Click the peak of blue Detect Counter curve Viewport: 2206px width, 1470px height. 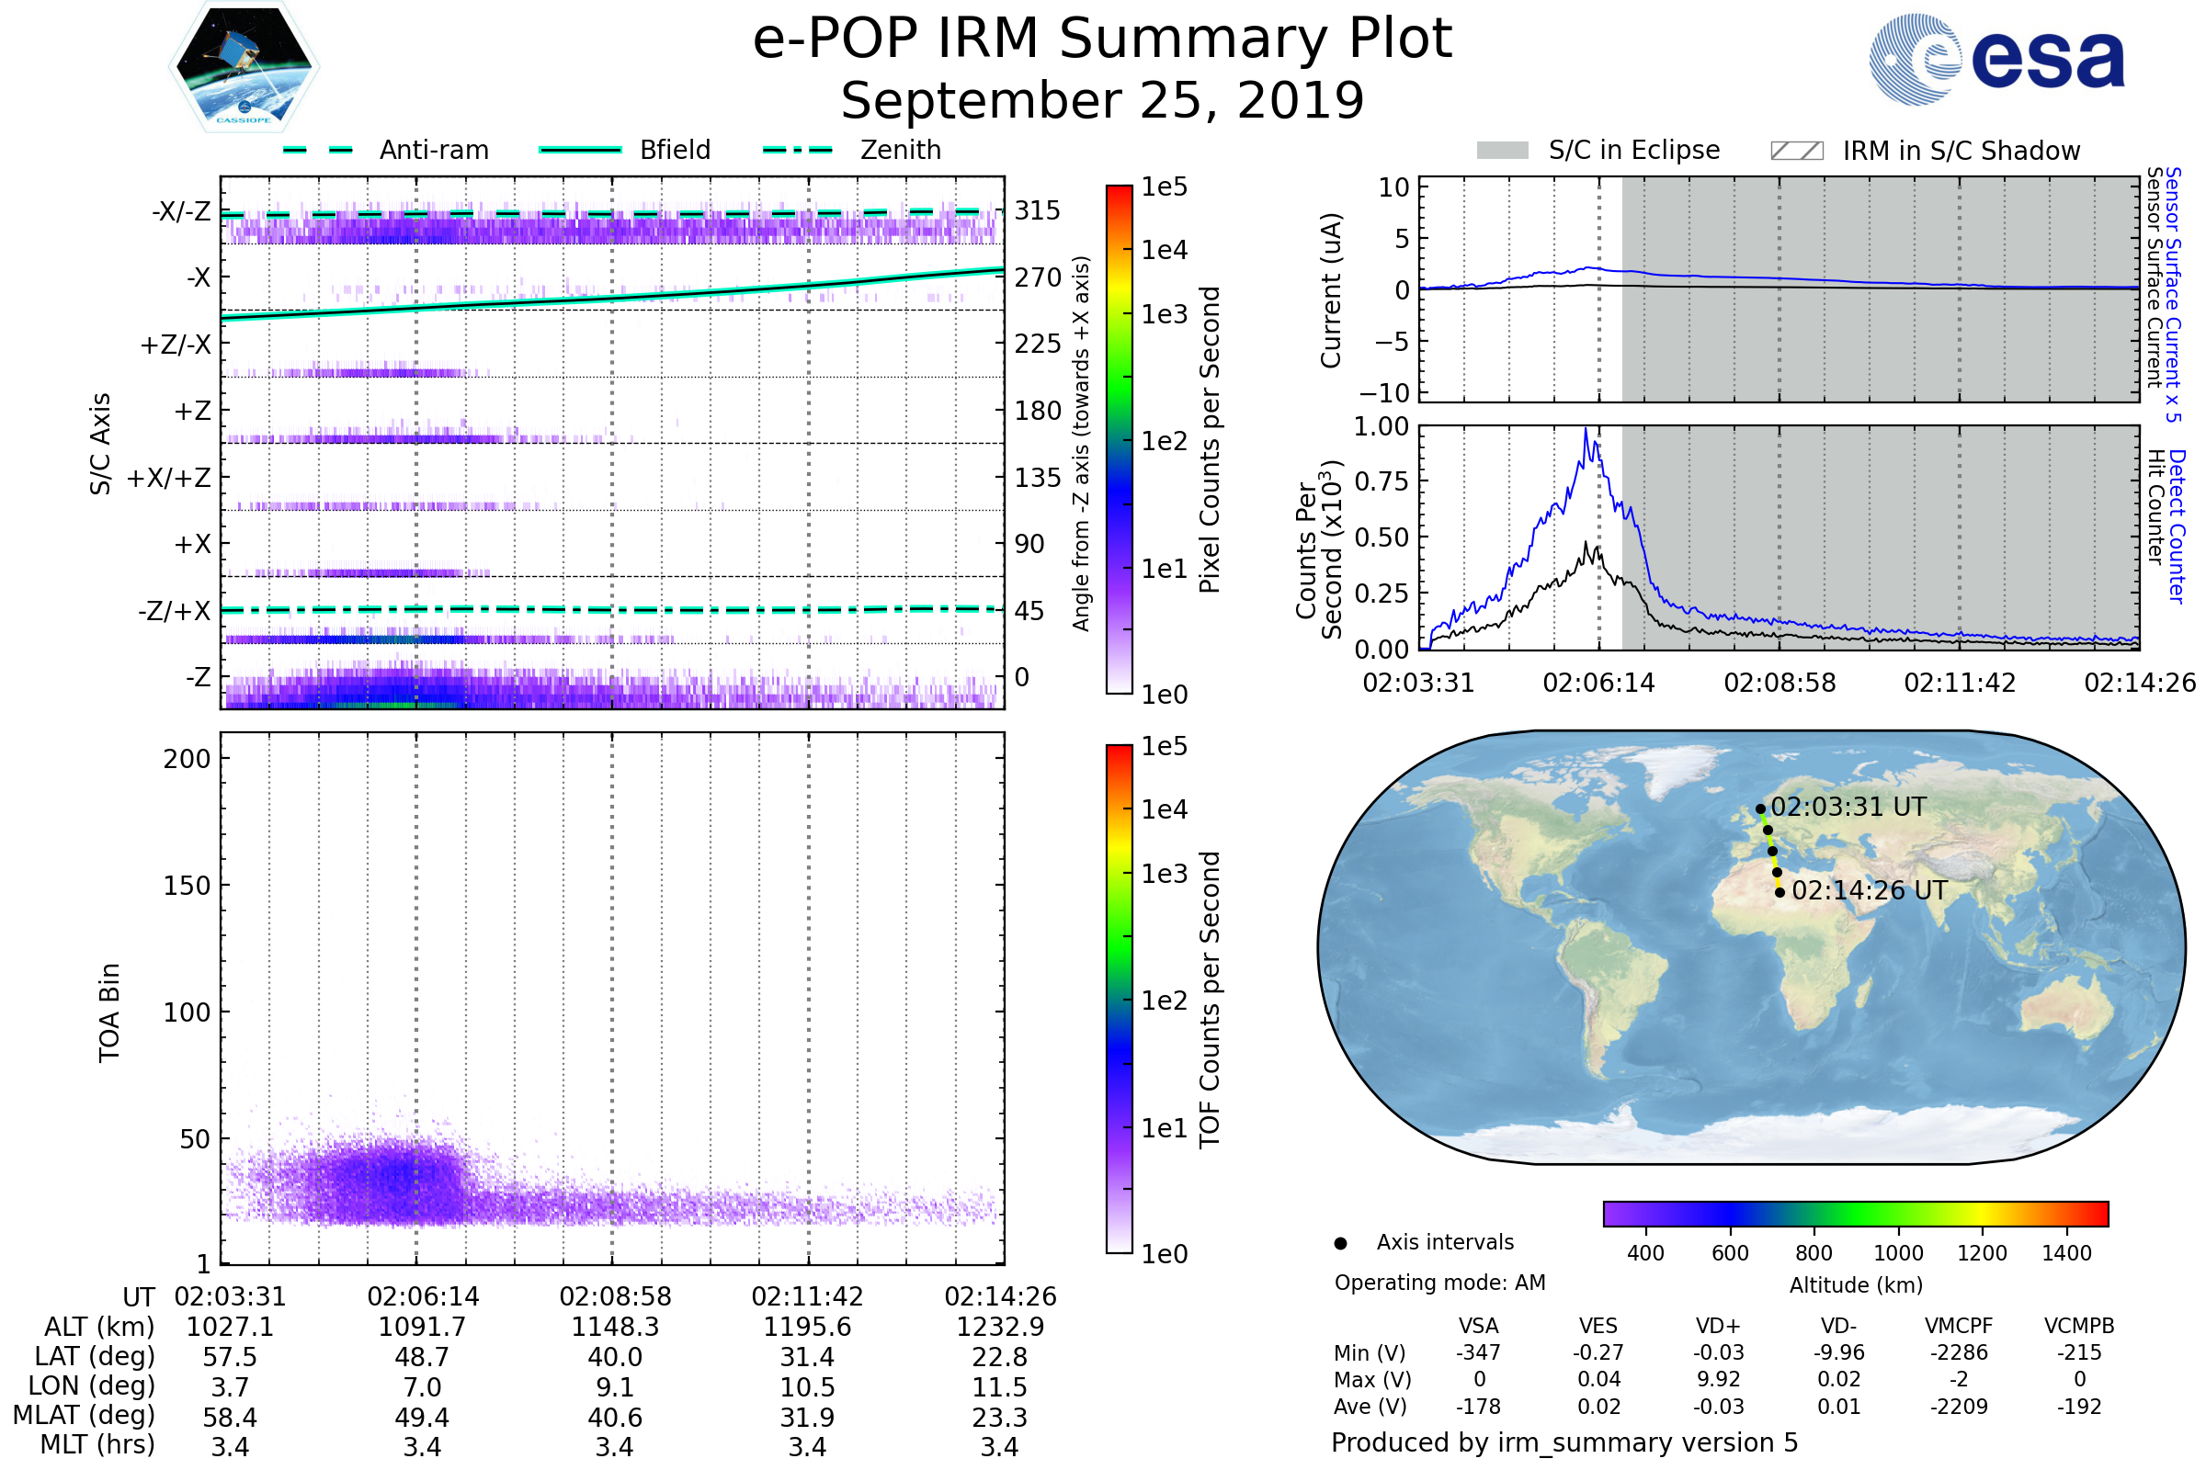click(1586, 429)
